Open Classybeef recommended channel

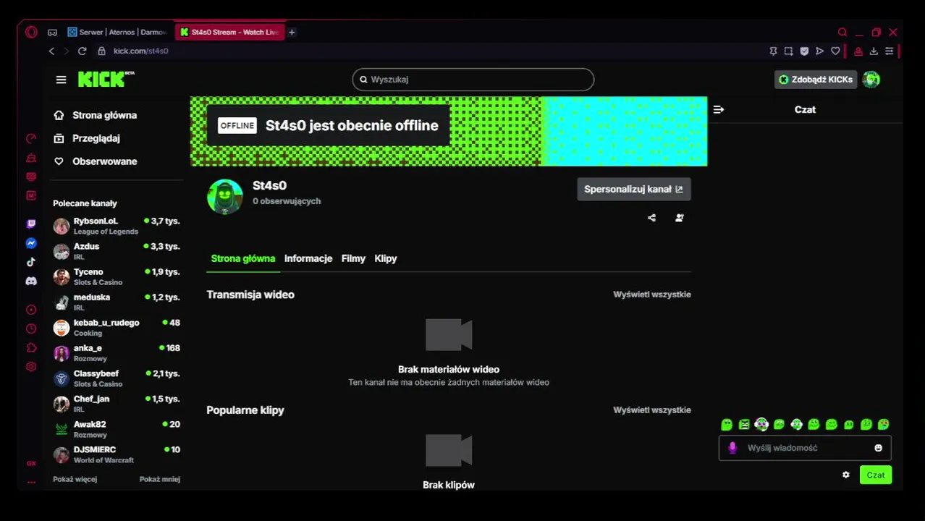pyautogui.click(x=117, y=378)
